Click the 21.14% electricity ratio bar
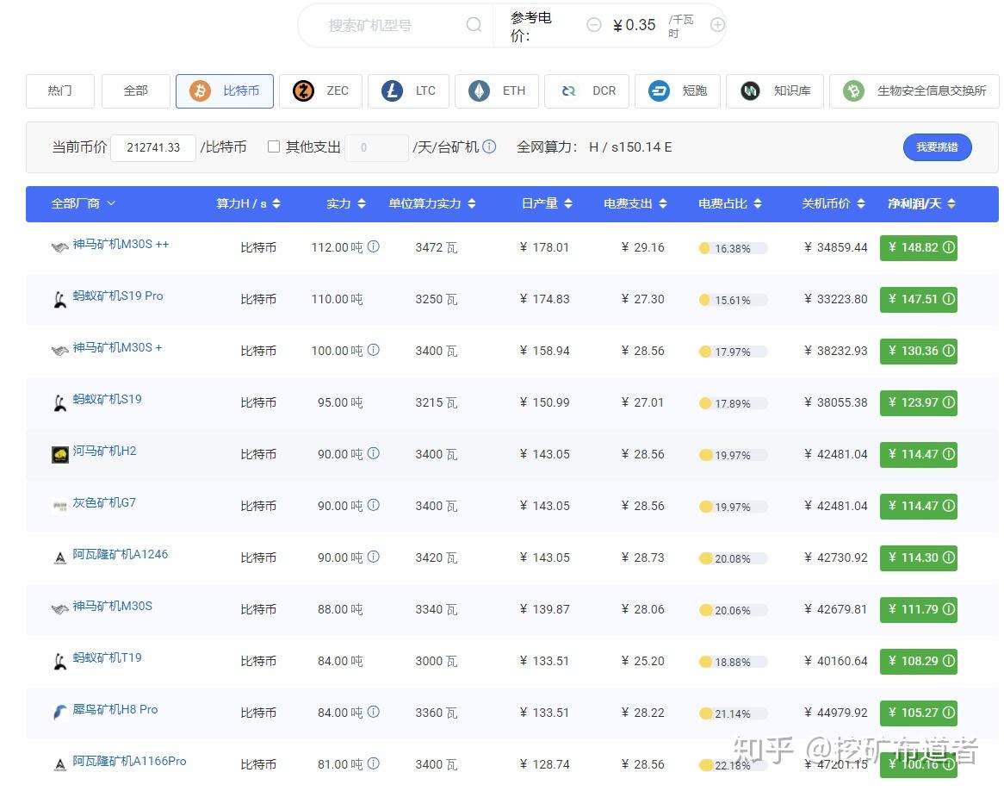 click(733, 714)
